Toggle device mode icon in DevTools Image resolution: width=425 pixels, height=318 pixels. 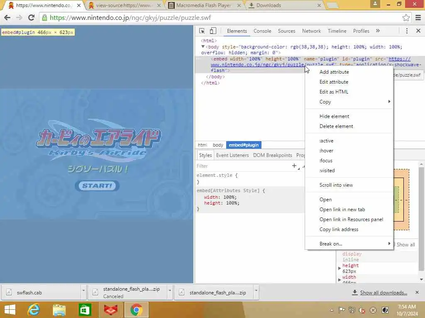(213, 31)
